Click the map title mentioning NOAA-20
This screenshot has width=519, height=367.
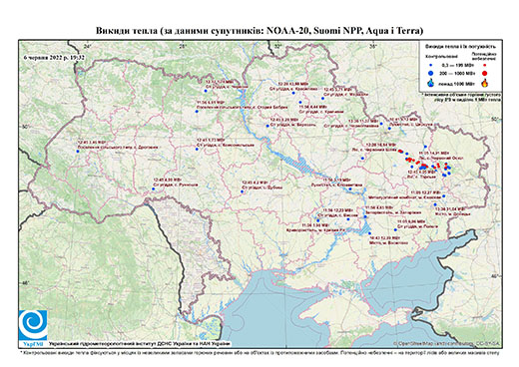259,31
